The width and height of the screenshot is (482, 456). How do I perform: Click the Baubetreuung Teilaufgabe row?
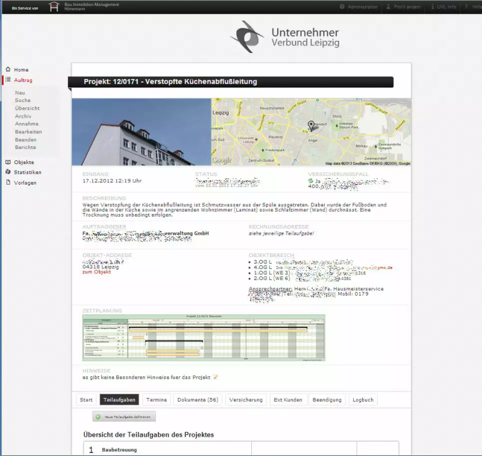241,449
